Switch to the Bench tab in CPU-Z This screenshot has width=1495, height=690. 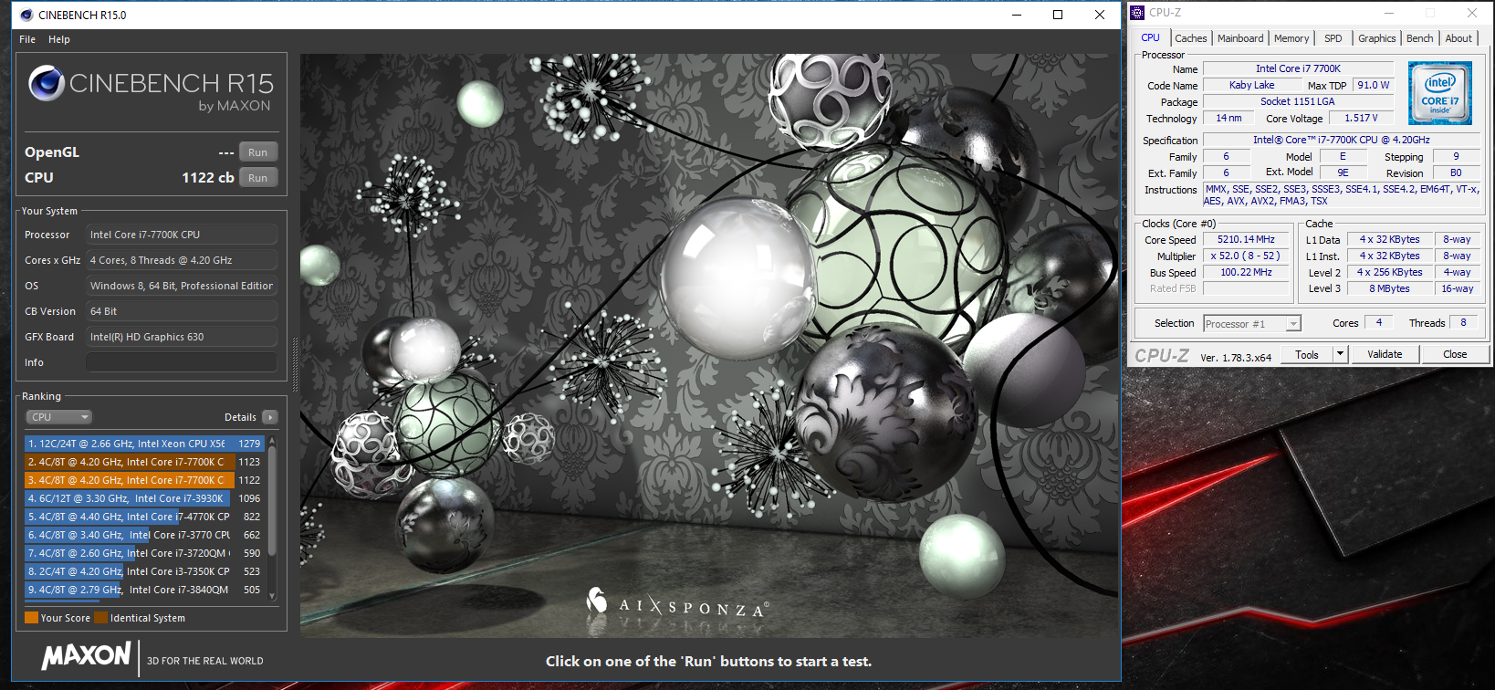1419,38
